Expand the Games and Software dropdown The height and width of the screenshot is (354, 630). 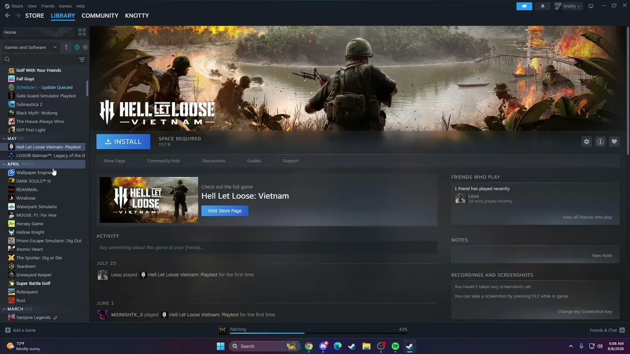click(x=31, y=47)
